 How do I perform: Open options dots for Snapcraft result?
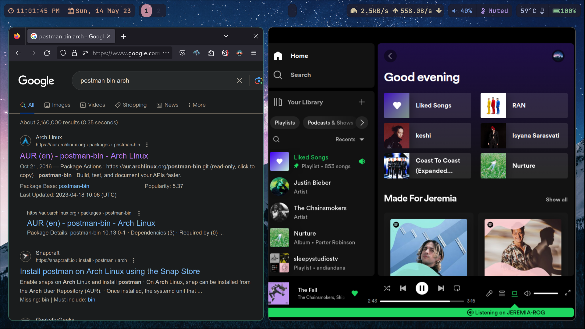pos(133,260)
